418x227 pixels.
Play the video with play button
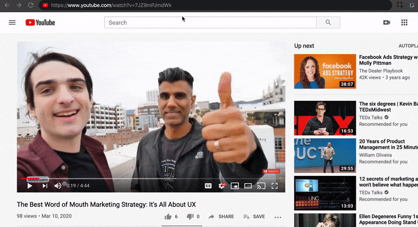coord(30,186)
